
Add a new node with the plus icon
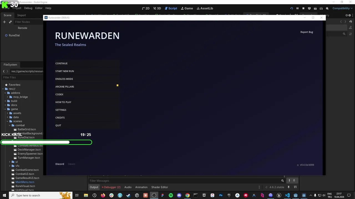tap(4, 22)
